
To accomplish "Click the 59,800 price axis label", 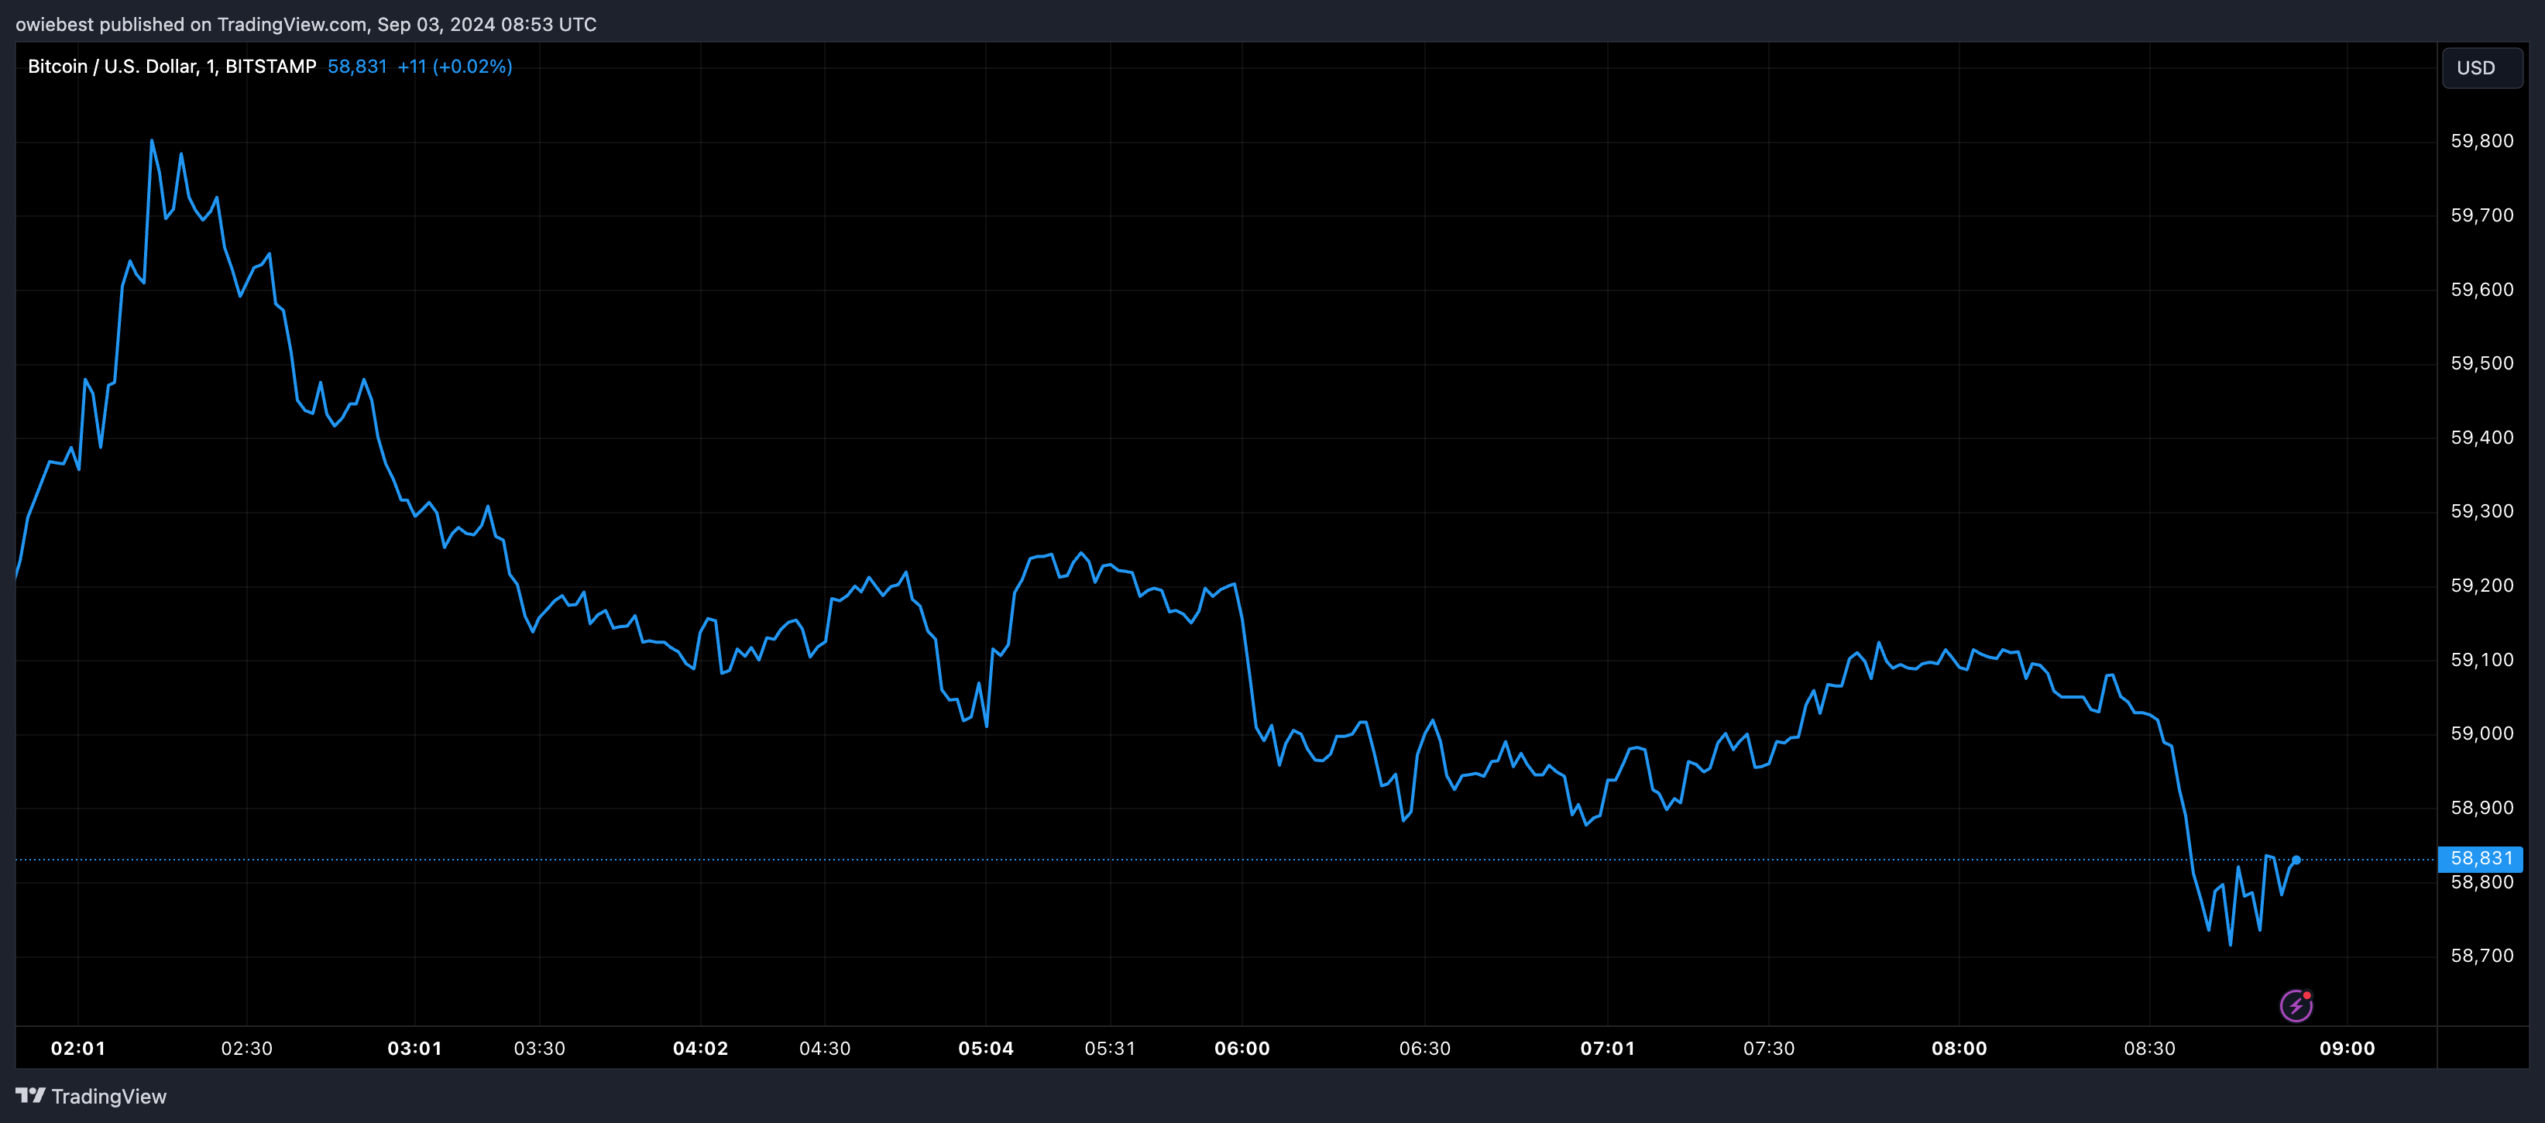I will click(x=2481, y=141).
